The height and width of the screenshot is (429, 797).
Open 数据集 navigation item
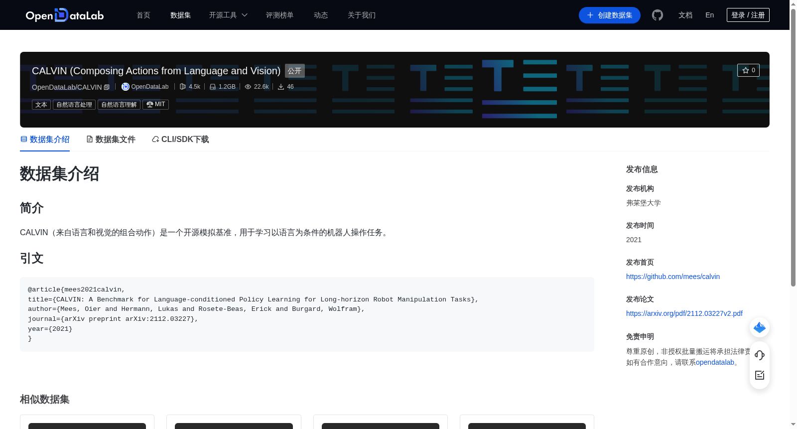point(181,15)
